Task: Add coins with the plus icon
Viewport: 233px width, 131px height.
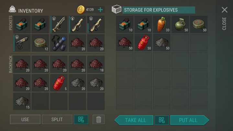Action: [x=100, y=10]
